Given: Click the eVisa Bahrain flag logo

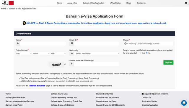Looking at the screenshot, I should [8, 3].
